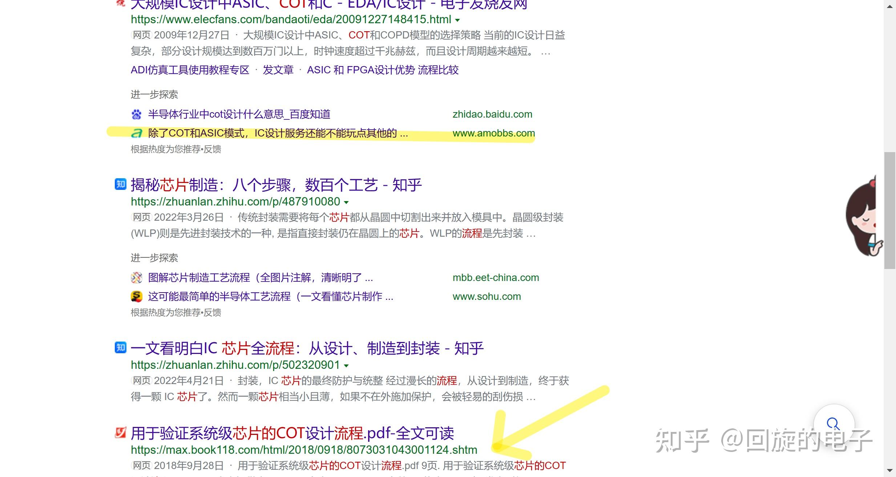Screen dimensions: 896x477
Task: Open the ADI仿真工具使用教程专区 sublink
Action: coord(190,70)
